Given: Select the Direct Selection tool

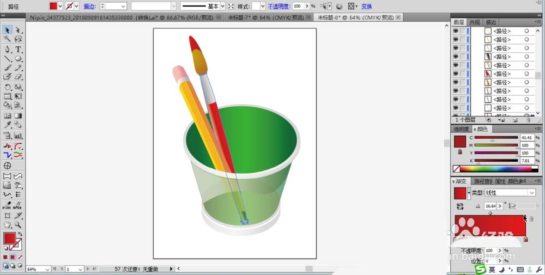Looking at the screenshot, I should pyautogui.click(x=18, y=30).
